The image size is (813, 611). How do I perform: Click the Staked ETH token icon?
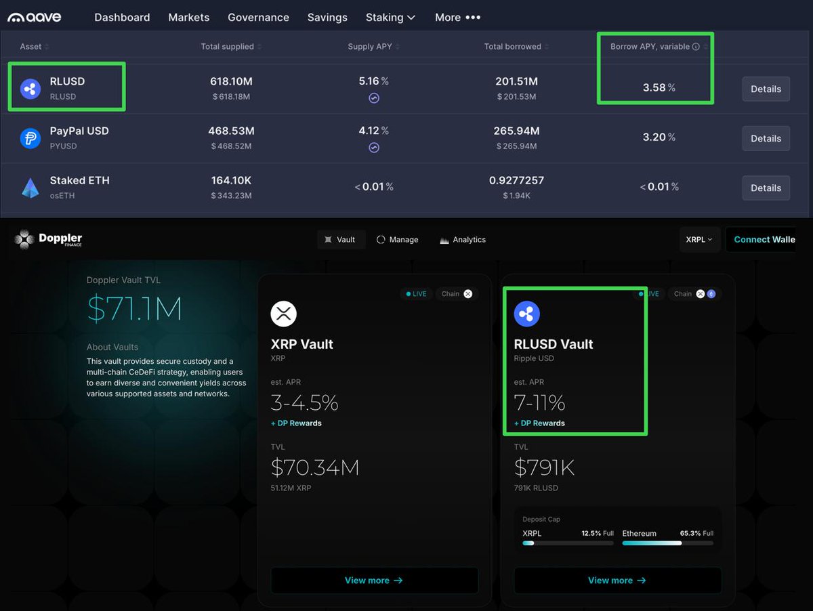click(x=30, y=188)
